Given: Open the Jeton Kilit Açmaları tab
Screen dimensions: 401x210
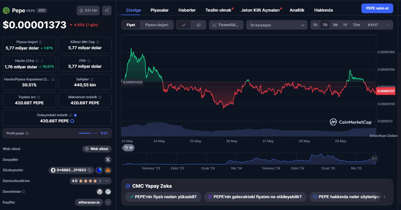Looking at the screenshot, I should [x=260, y=10].
